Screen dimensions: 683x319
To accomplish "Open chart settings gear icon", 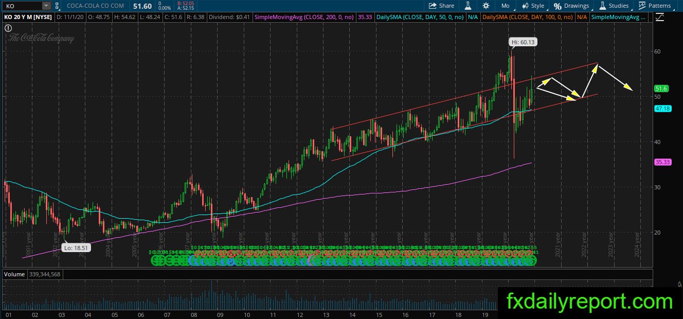I will (486, 6).
